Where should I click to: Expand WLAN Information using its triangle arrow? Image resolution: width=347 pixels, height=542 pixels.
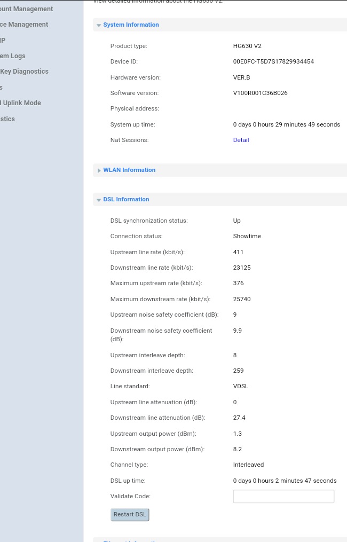(99, 170)
